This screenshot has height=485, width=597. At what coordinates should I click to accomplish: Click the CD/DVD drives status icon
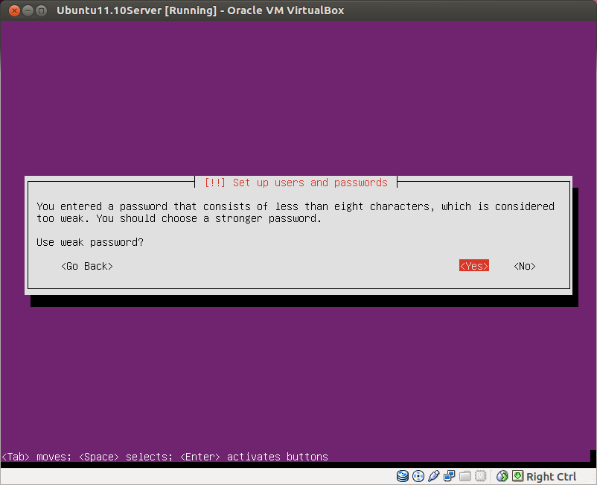point(418,476)
